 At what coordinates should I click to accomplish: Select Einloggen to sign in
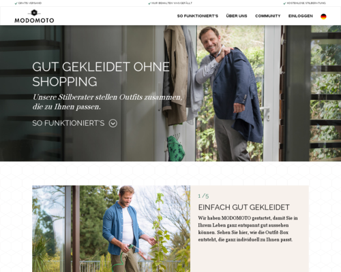tap(301, 16)
